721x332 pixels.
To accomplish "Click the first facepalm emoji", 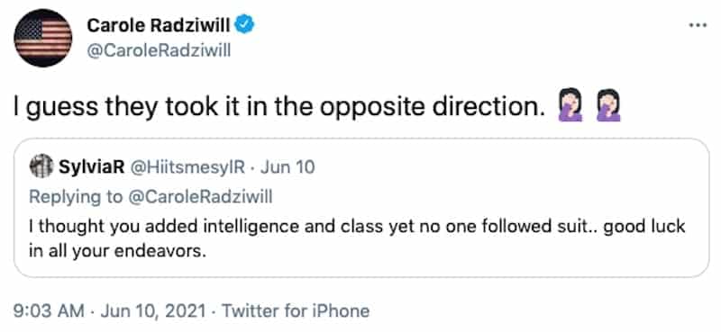I will [x=570, y=108].
